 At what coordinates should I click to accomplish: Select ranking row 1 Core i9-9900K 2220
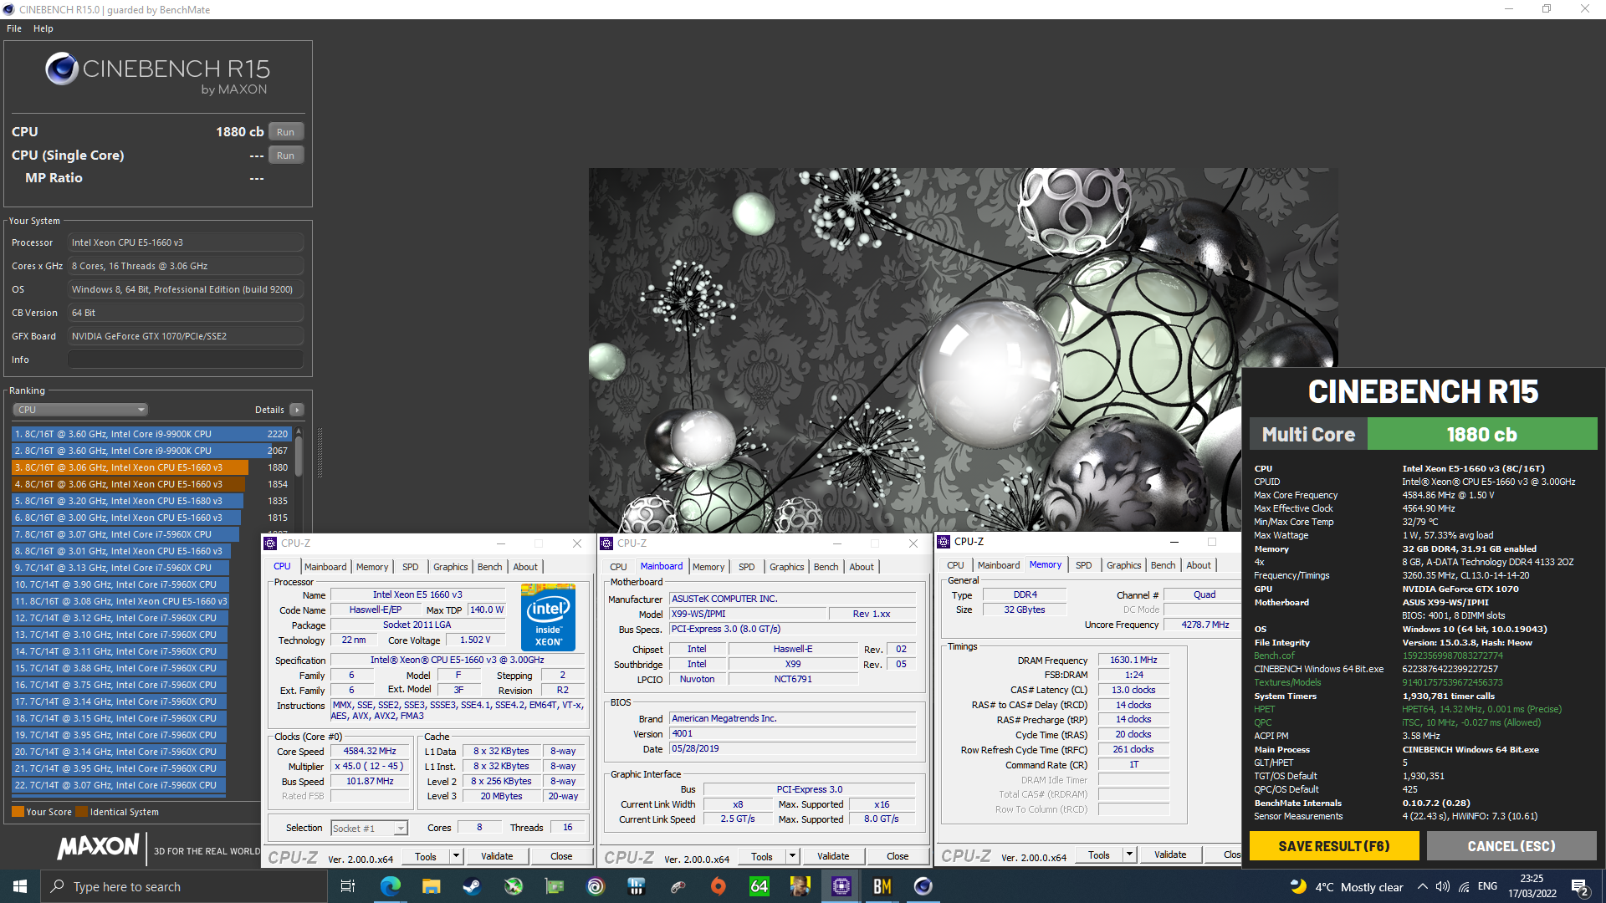151,434
